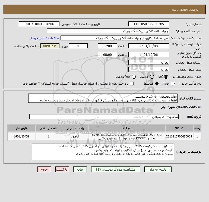
Task: Select the کالا radio button
Action: pyautogui.click(x=166, y=77)
